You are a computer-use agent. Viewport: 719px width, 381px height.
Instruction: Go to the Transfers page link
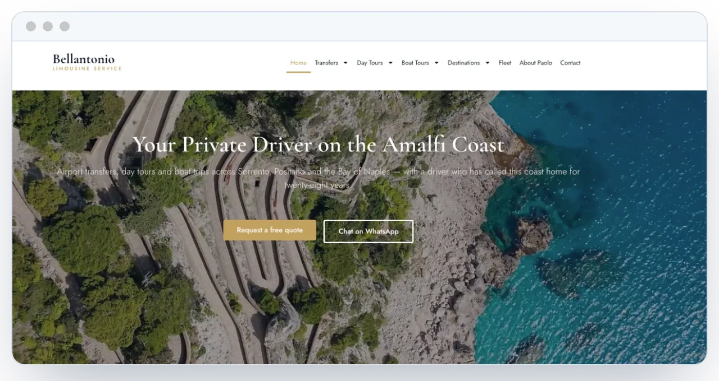326,63
